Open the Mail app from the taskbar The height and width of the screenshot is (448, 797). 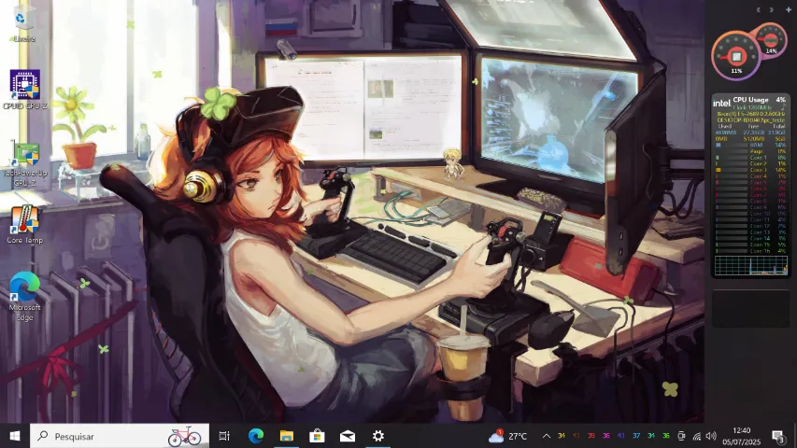pos(348,436)
